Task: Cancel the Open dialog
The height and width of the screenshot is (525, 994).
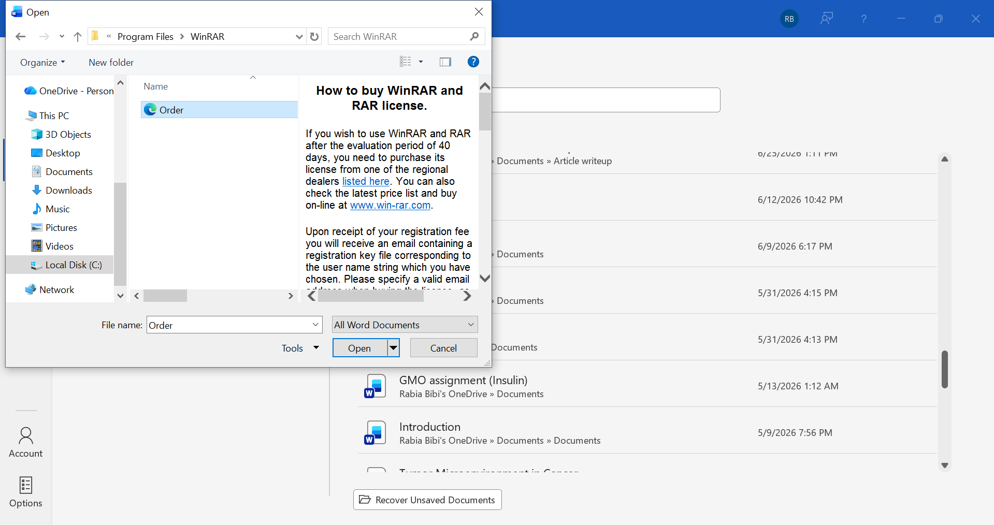Action: [443, 348]
